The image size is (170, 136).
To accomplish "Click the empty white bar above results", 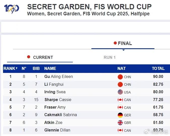I will [x=85, y=27].
